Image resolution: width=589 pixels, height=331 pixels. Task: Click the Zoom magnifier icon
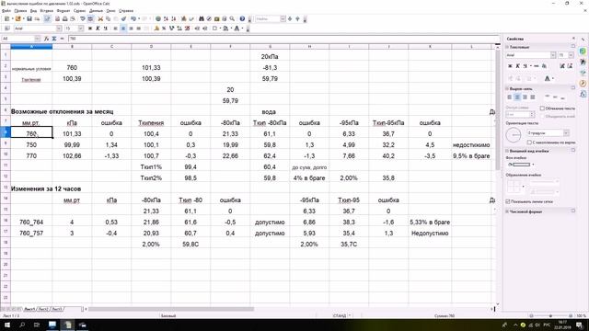(232, 18)
